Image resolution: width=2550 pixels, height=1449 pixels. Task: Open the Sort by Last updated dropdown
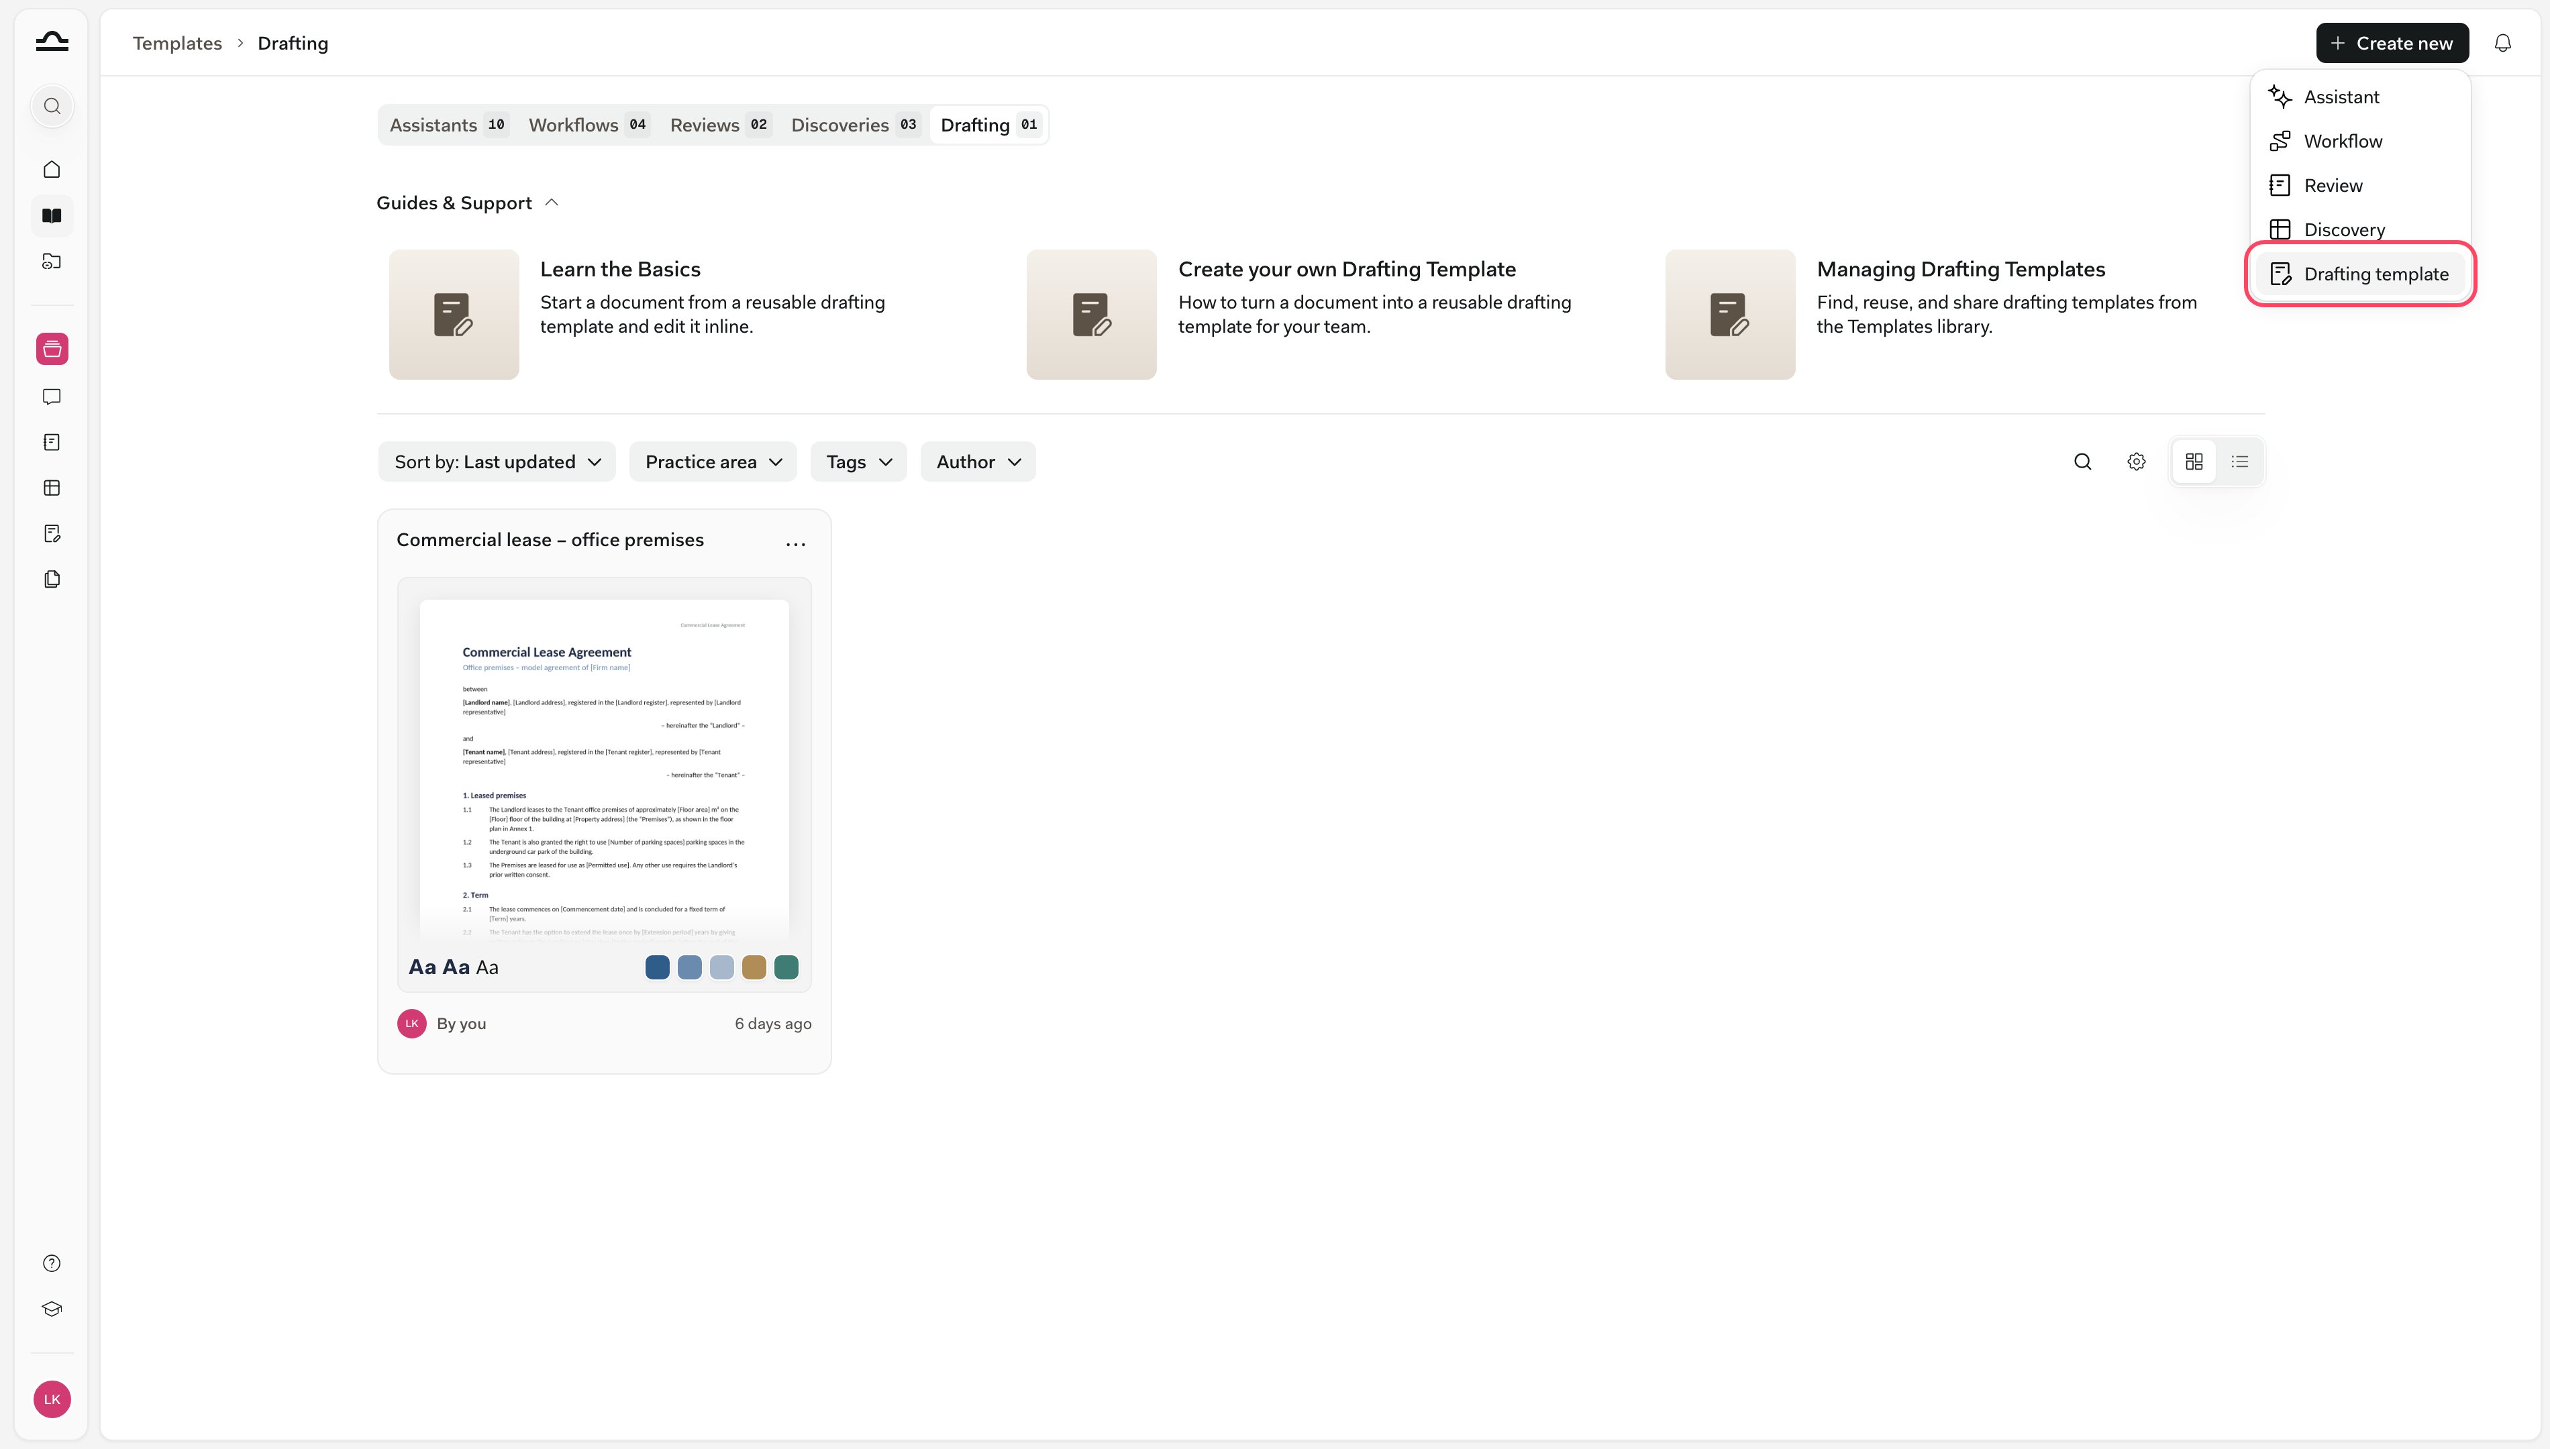(x=497, y=462)
